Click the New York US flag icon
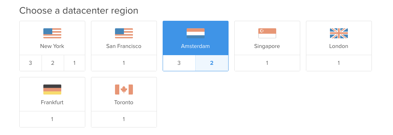 (52, 33)
